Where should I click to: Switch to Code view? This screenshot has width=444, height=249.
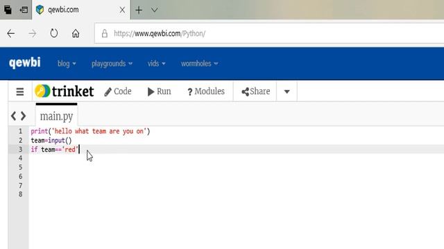point(118,91)
